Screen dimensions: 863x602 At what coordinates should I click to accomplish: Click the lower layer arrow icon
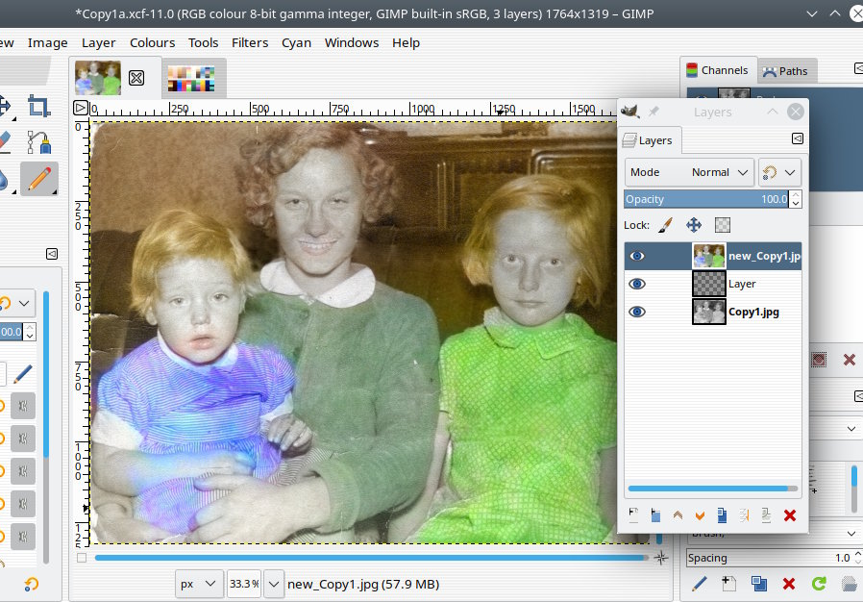pyautogui.click(x=701, y=515)
